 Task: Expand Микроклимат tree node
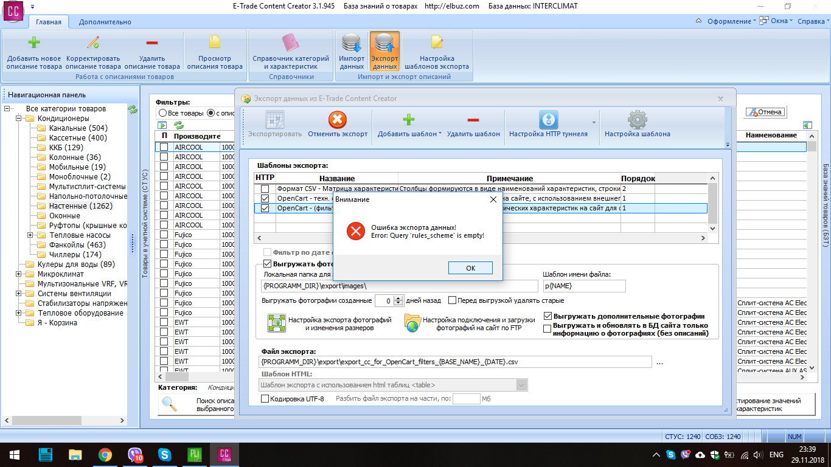coord(19,274)
